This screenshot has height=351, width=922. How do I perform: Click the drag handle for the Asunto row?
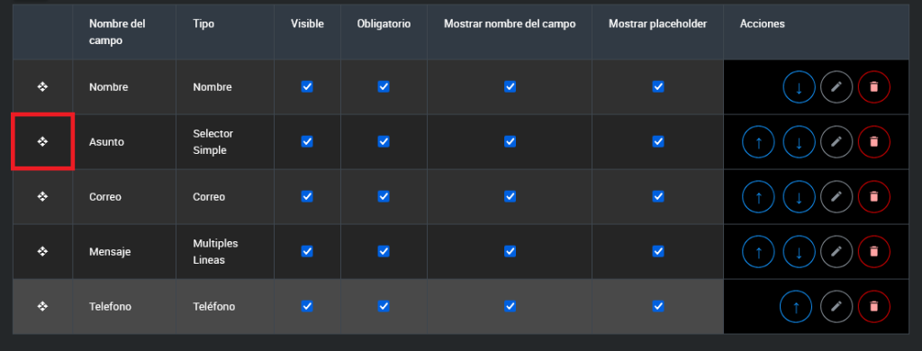(x=42, y=141)
